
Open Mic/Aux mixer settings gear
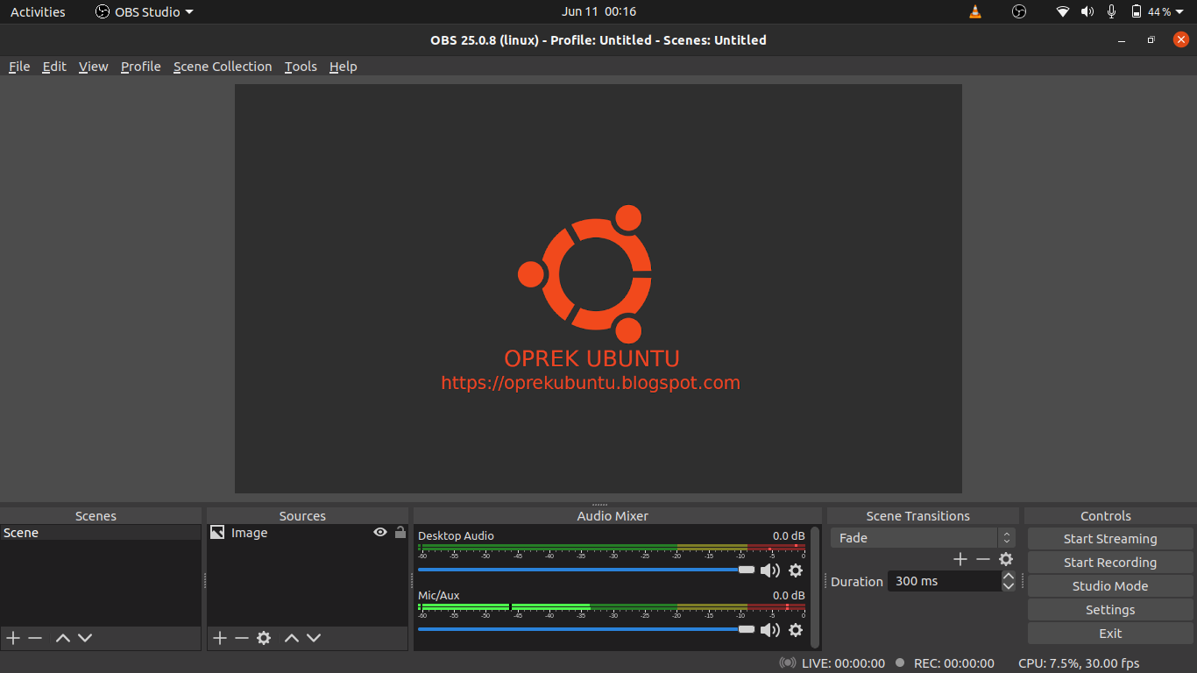pyautogui.click(x=796, y=630)
